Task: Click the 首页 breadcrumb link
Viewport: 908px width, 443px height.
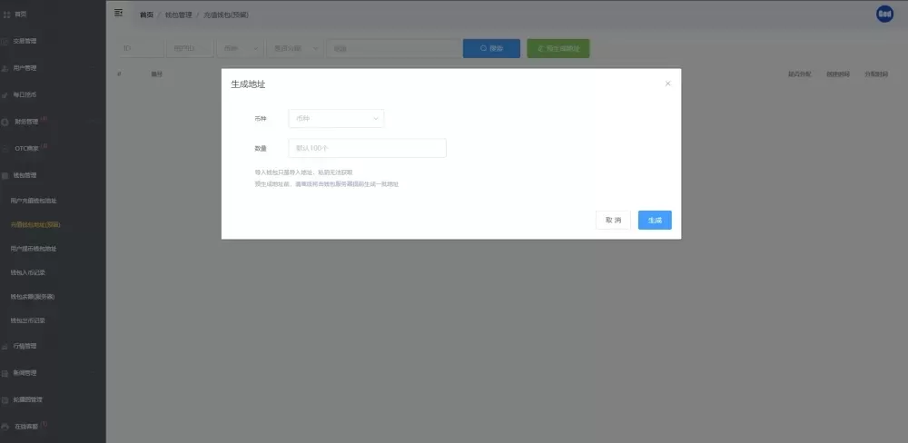Action: tap(146, 15)
